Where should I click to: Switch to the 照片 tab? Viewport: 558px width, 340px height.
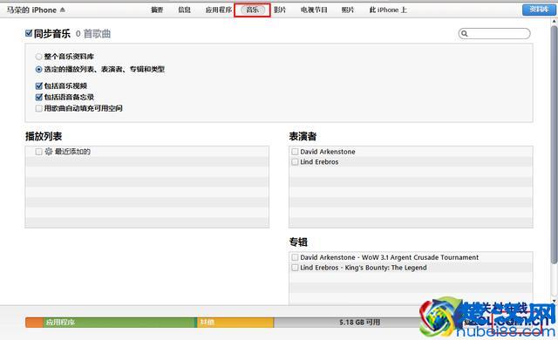coord(348,10)
